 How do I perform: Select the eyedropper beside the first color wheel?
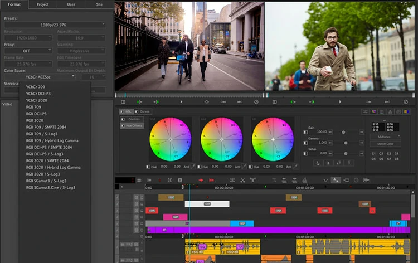(193, 166)
